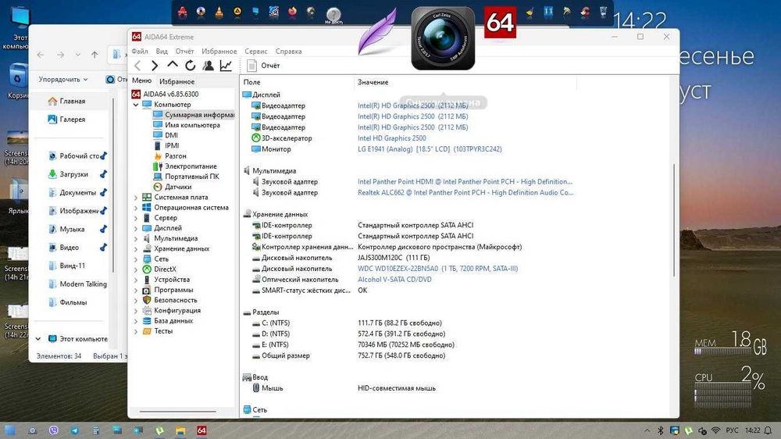Open first Intel(R) HD Graphics 2500 link
Image resolution: width=781 pixels, height=439 pixels.
tap(412, 105)
